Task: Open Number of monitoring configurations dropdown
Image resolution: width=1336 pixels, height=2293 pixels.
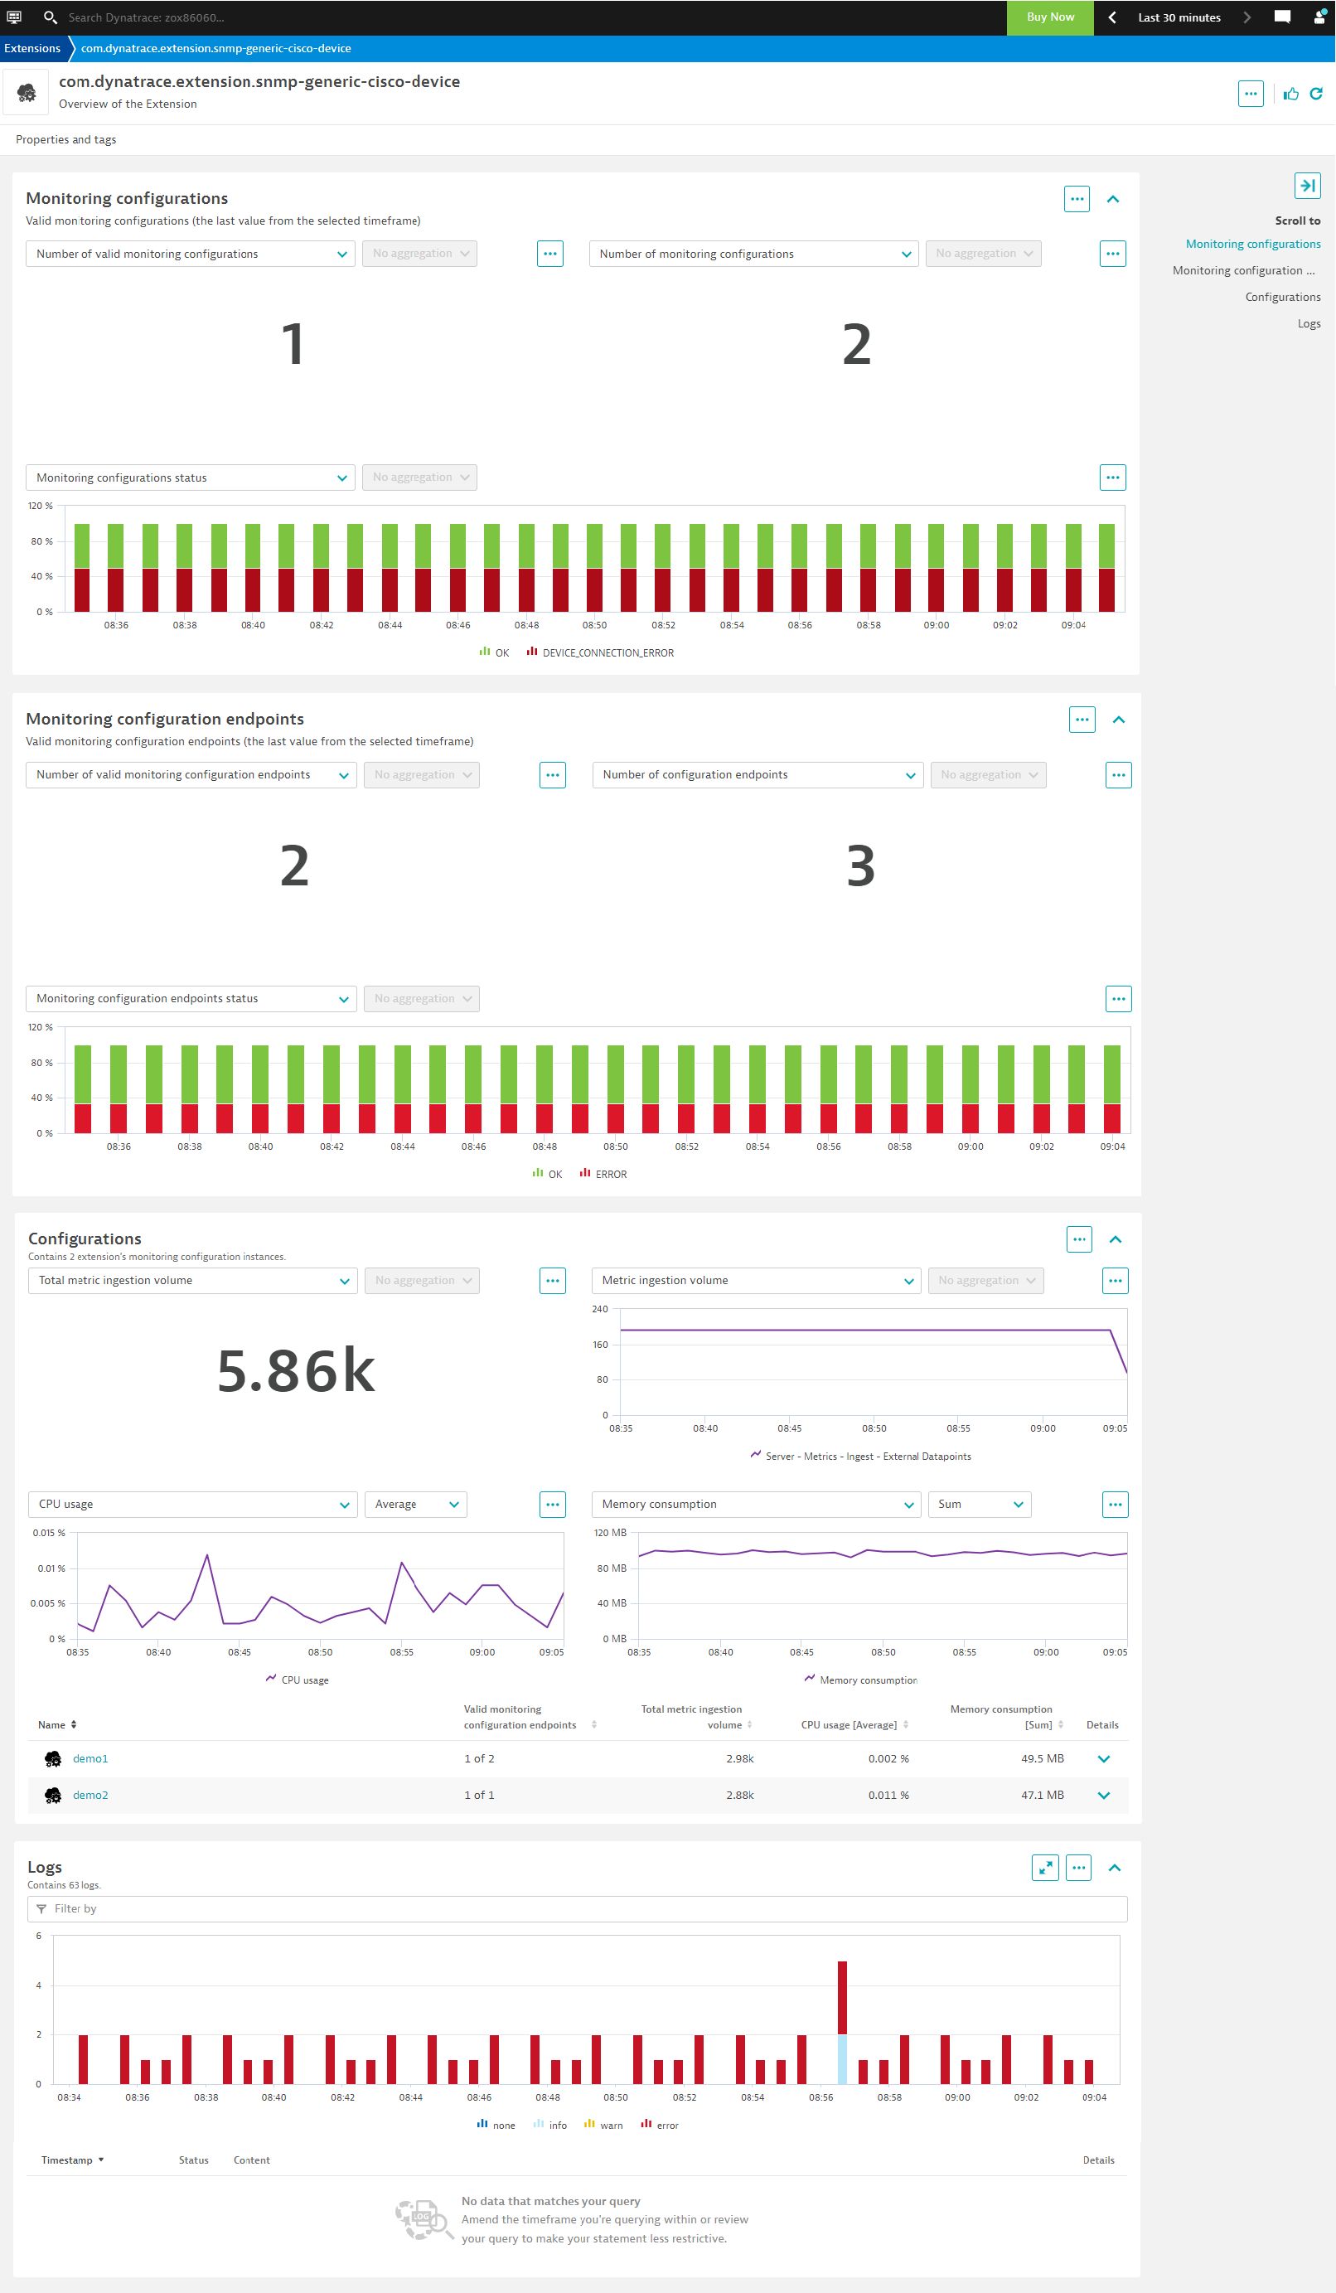Action: coord(754,254)
